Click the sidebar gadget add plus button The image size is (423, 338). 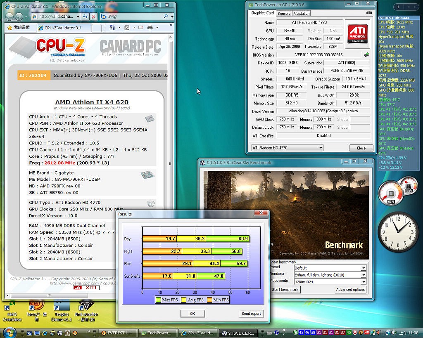[x=398, y=7]
